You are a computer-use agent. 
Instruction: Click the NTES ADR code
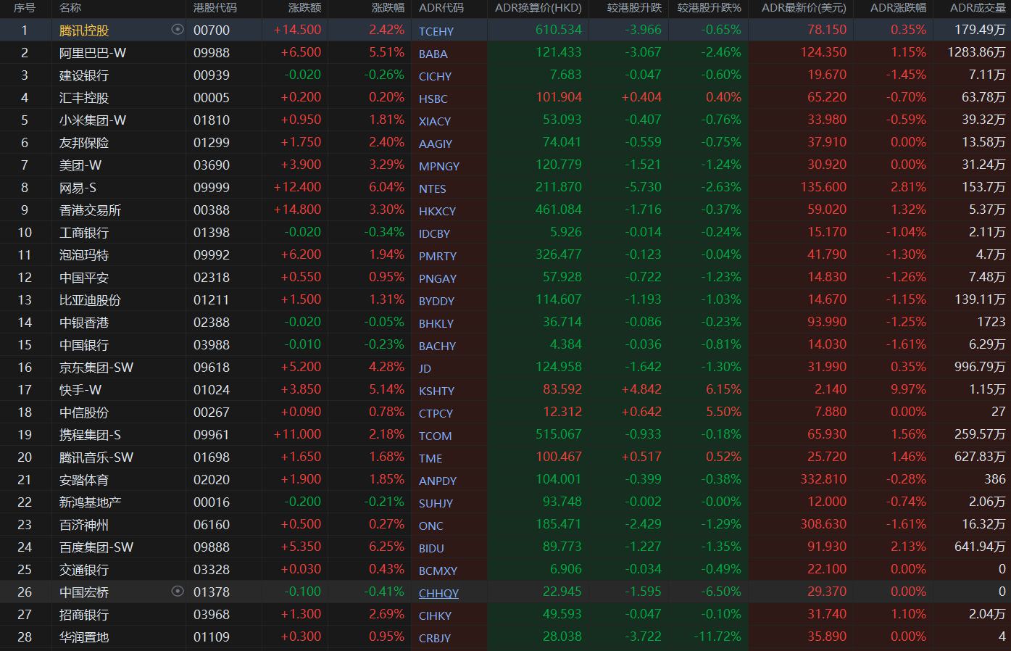[x=432, y=188]
